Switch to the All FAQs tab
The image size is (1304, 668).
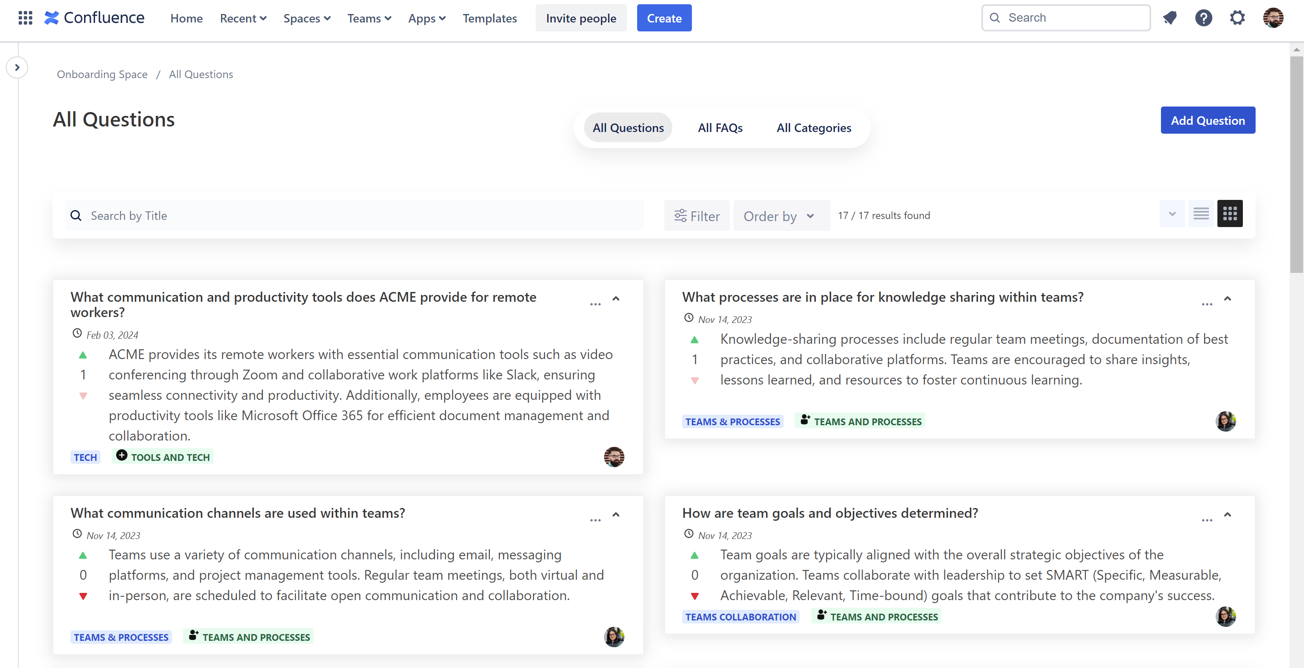(x=720, y=127)
